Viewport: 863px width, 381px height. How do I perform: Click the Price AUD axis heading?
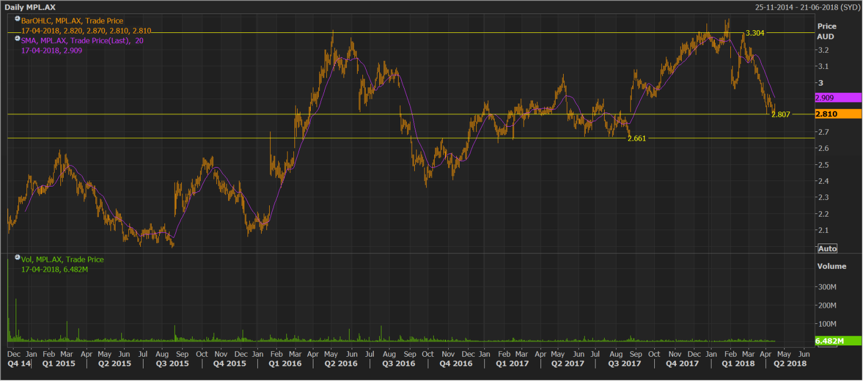[x=826, y=31]
